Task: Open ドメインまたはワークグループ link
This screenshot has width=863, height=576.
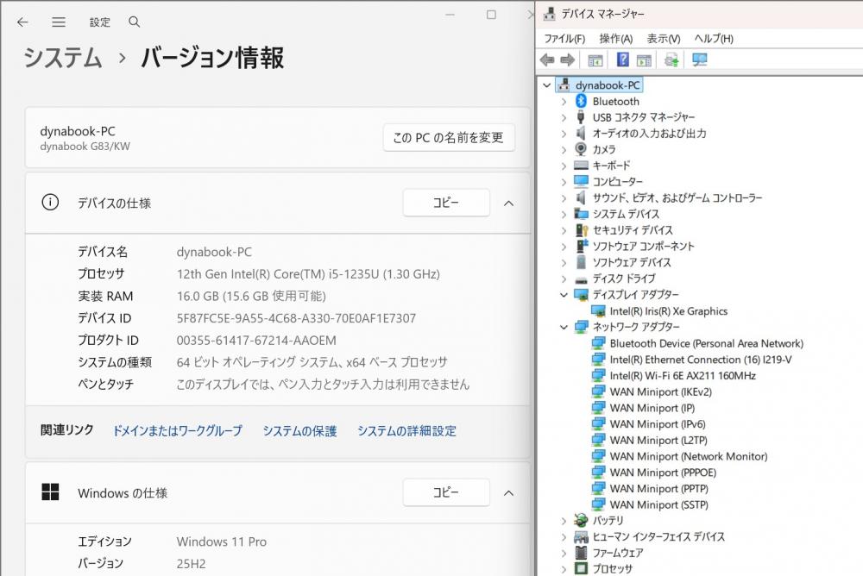Action: [177, 430]
